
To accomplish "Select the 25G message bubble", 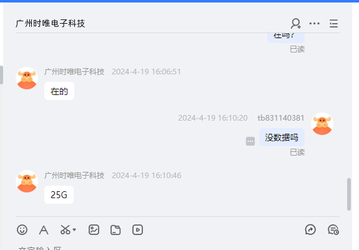I will click(x=59, y=195).
